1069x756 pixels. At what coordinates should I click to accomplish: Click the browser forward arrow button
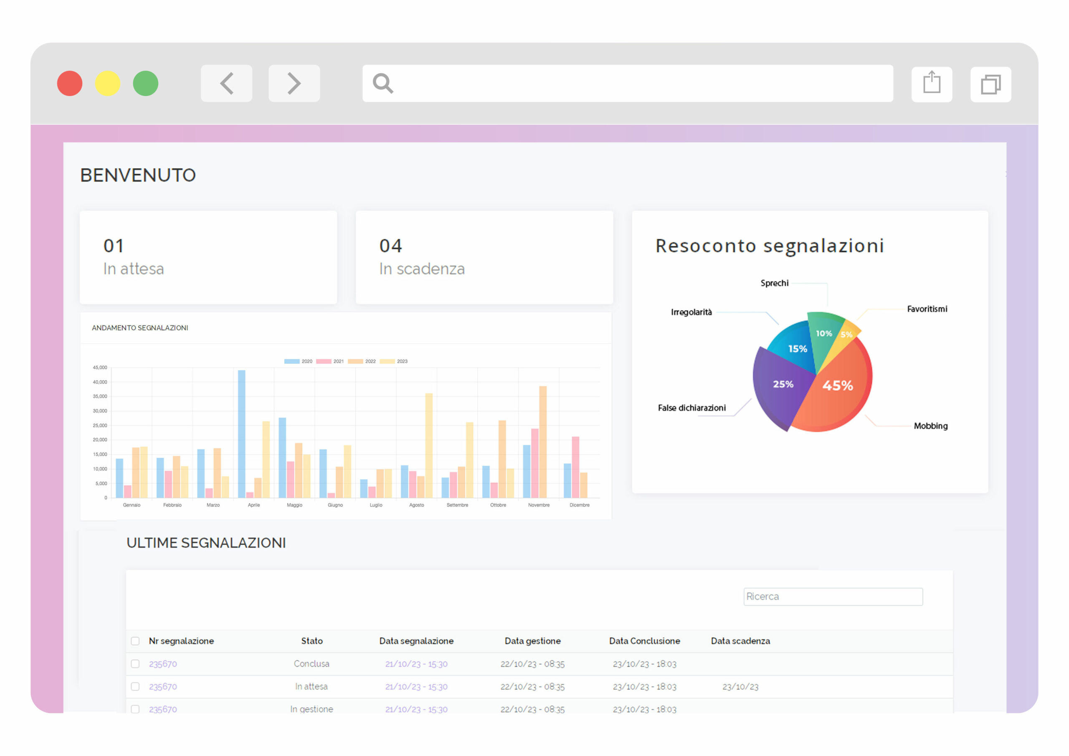click(x=294, y=84)
